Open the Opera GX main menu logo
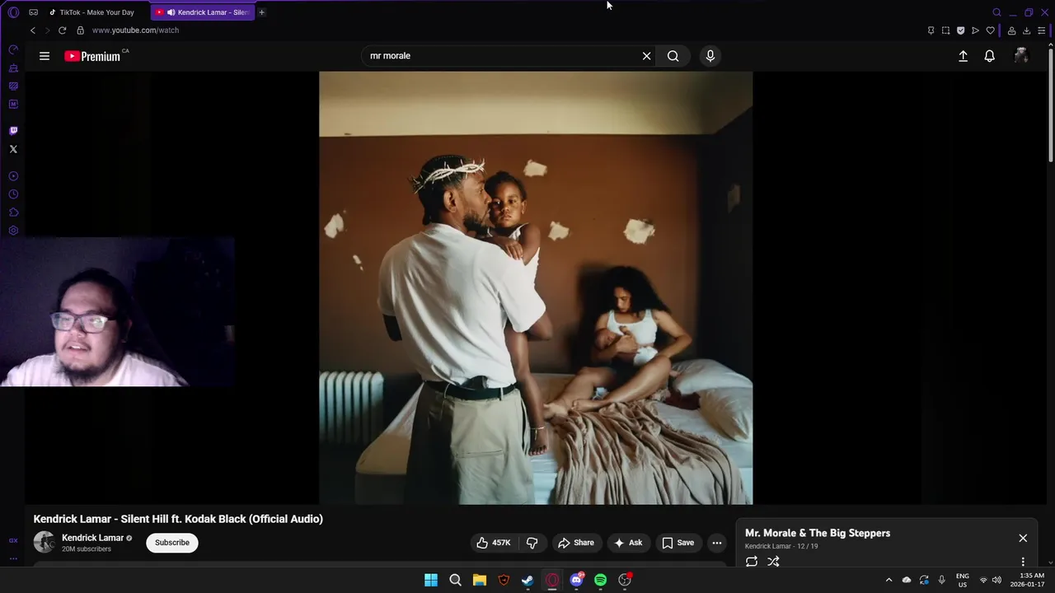1055x593 pixels. click(x=13, y=12)
